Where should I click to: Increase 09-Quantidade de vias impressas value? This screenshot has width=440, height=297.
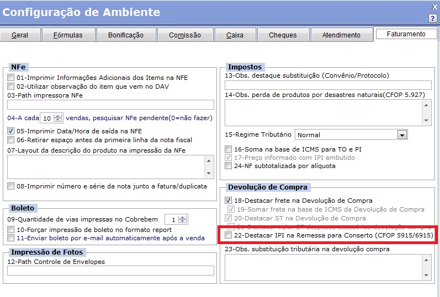point(183,218)
